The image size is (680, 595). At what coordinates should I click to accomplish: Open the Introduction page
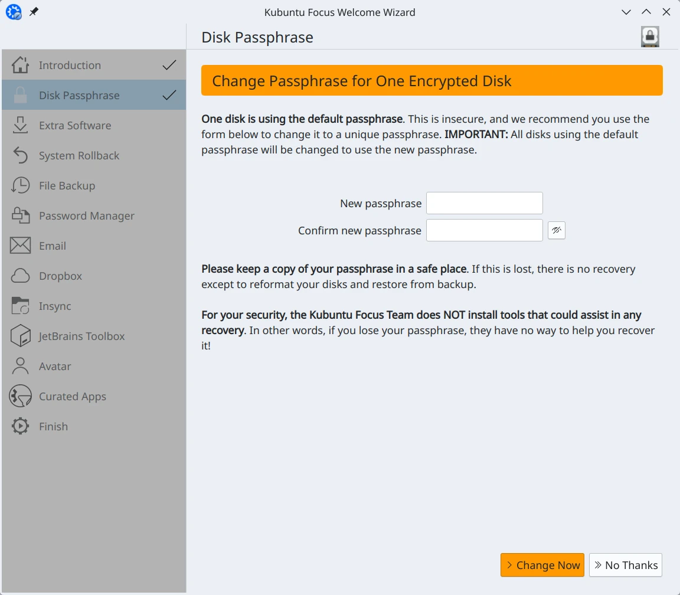point(94,65)
